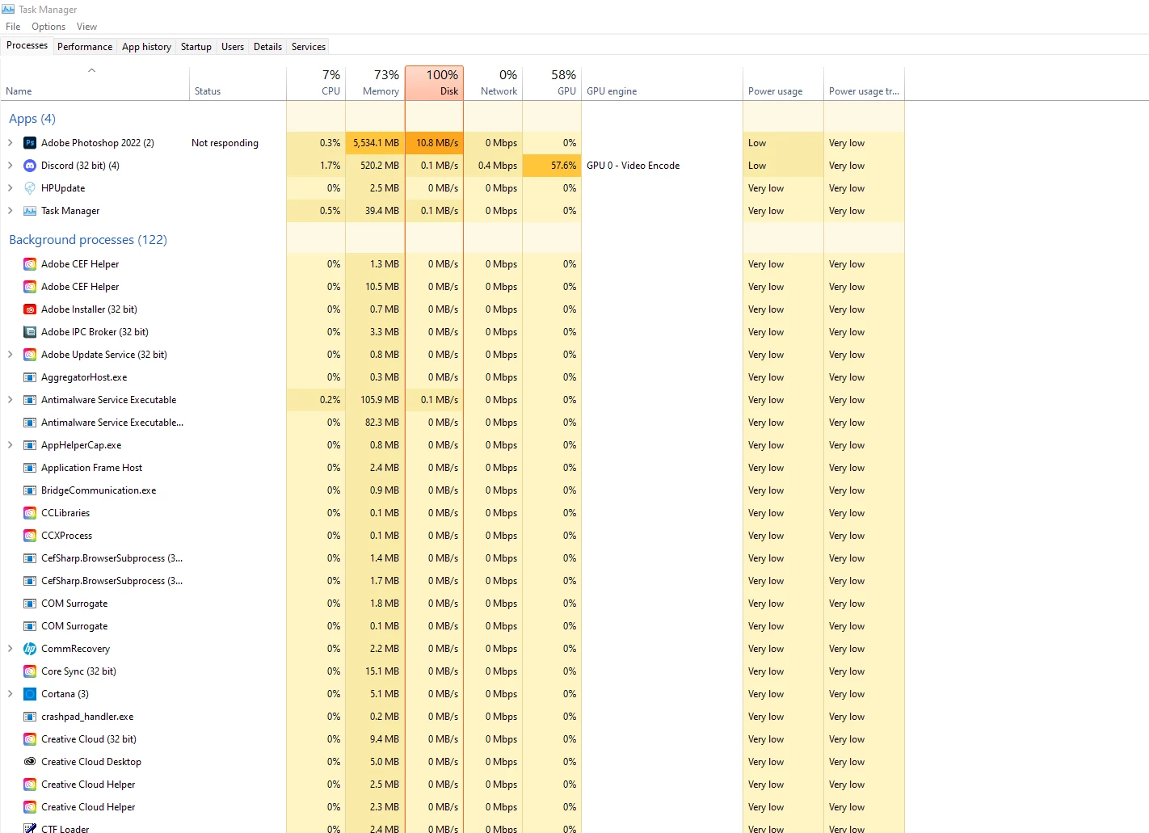
Task: Expand the Adobe Photoshop 2022 process group
Action: 10,143
